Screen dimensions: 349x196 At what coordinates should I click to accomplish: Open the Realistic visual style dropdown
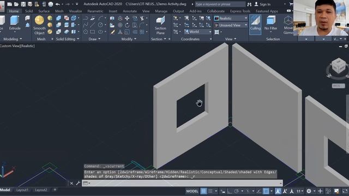(x=231, y=18)
